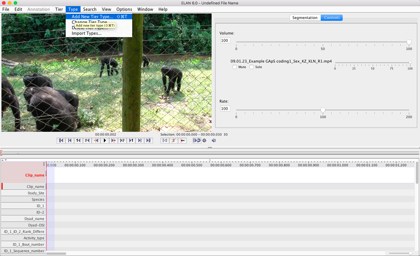Select the Dyad-DSI tier

point(23,225)
